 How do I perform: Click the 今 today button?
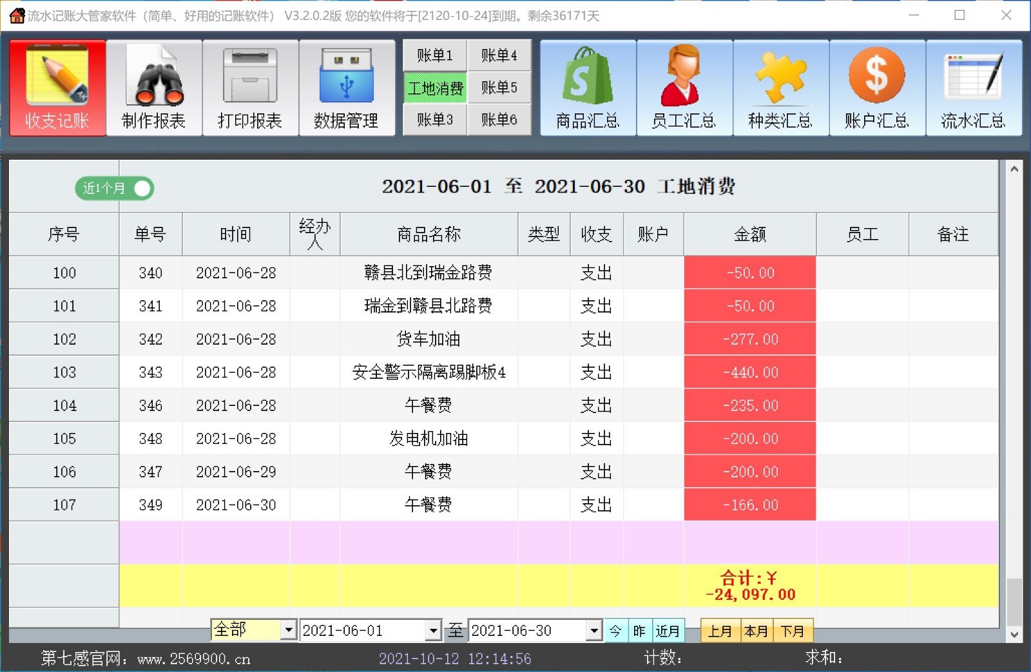pyautogui.click(x=615, y=631)
